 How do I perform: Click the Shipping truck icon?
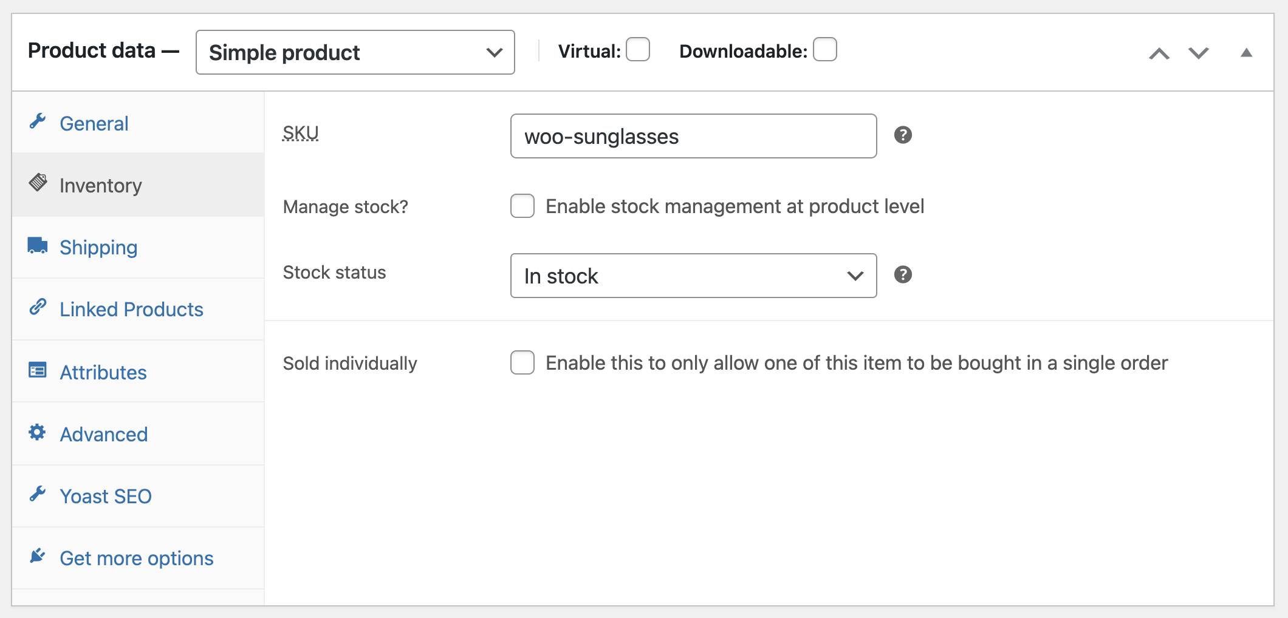38,245
